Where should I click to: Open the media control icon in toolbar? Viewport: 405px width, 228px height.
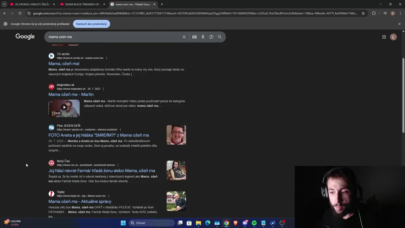click(385, 13)
